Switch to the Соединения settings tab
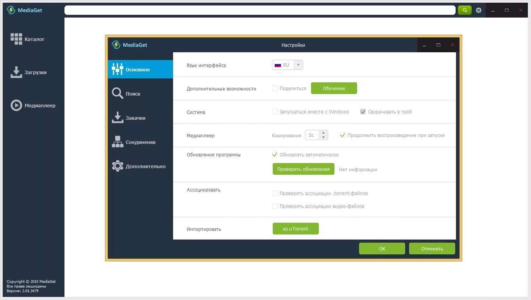 [140, 142]
